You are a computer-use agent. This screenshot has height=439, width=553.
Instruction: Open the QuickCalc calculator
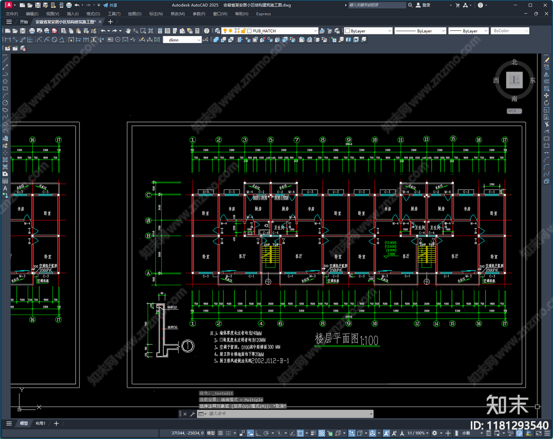click(x=197, y=31)
